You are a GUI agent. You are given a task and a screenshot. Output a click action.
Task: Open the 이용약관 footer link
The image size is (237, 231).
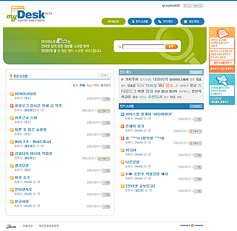(27, 226)
